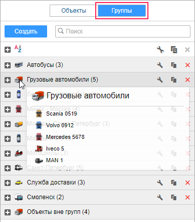Click into the Поиск search field
The image size is (195, 222).
coord(123,31)
